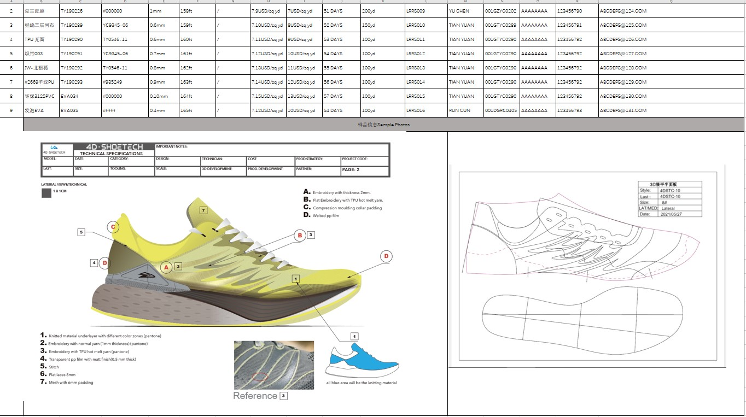Click the 57 DAYS cell

341,96
